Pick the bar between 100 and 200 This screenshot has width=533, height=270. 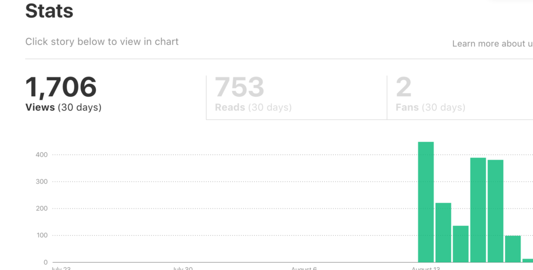pos(461,244)
